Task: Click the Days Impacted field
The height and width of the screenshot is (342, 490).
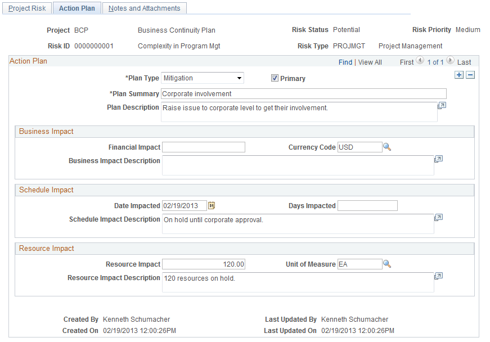Action: [x=367, y=206]
